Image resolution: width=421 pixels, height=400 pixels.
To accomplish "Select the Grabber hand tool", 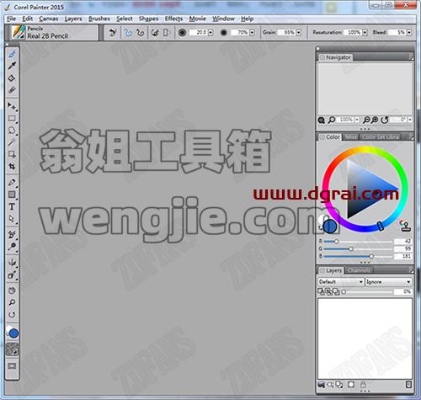I will (12, 291).
